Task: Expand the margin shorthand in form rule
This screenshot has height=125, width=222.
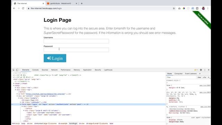Action: tap(176, 88)
